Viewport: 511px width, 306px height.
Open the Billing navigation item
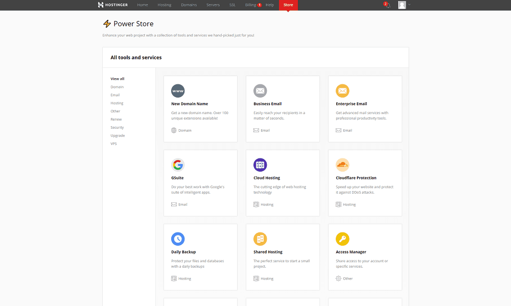250,5
